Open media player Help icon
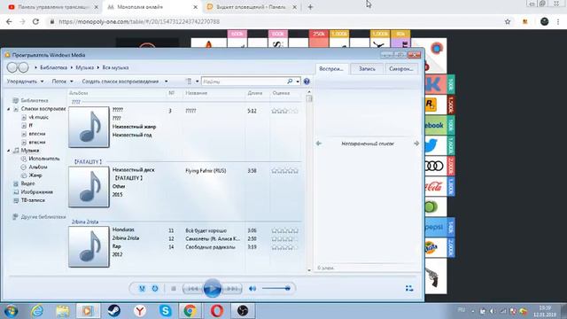This screenshot has height=319, width=567. click(x=307, y=82)
